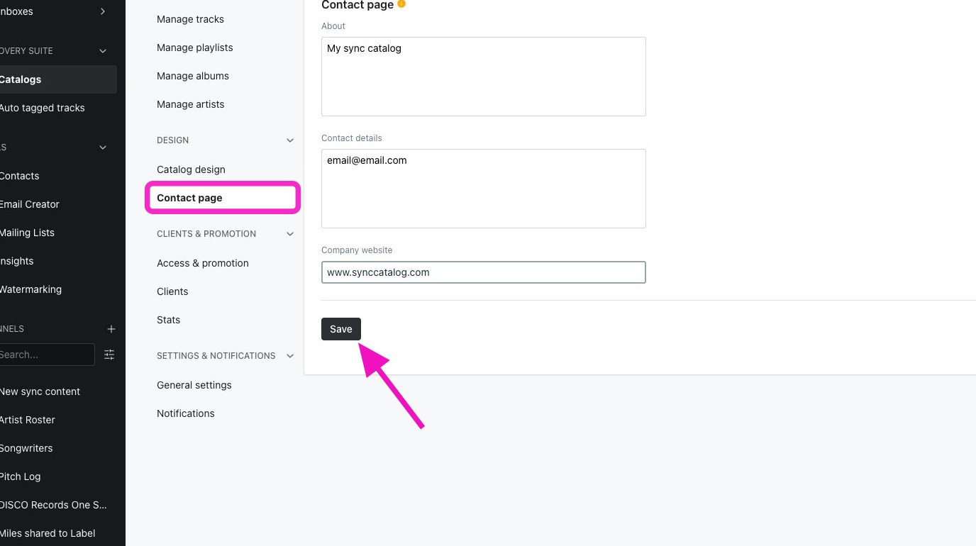Collapse the CLIENTS & PROMOTION section
The height and width of the screenshot is (546, 976).
[x=289, y=234]
